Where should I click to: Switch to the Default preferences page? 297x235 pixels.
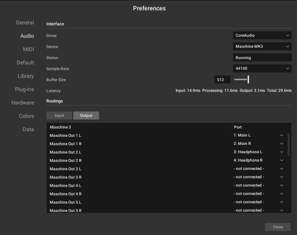(25, 62)
